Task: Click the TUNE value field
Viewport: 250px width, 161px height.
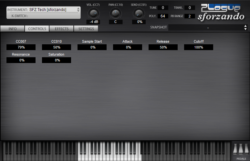Action: [x=163, y=8]
